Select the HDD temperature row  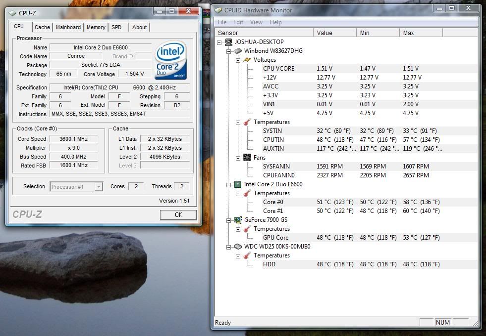(370, 264)
